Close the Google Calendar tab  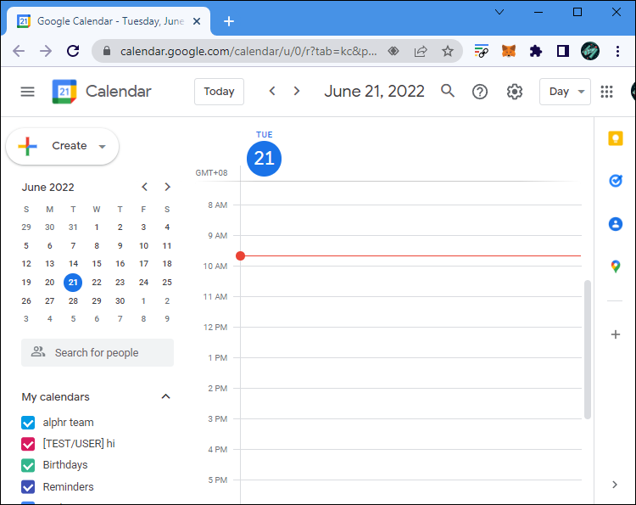(x=197, y=21)
